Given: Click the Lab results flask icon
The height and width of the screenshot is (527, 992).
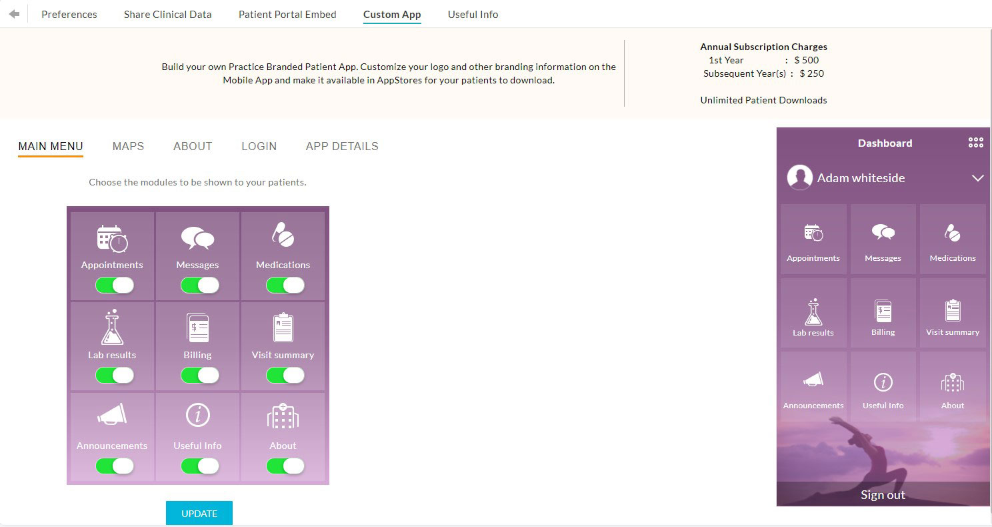Looking at the screenshot, I should (x=111, y=328).
